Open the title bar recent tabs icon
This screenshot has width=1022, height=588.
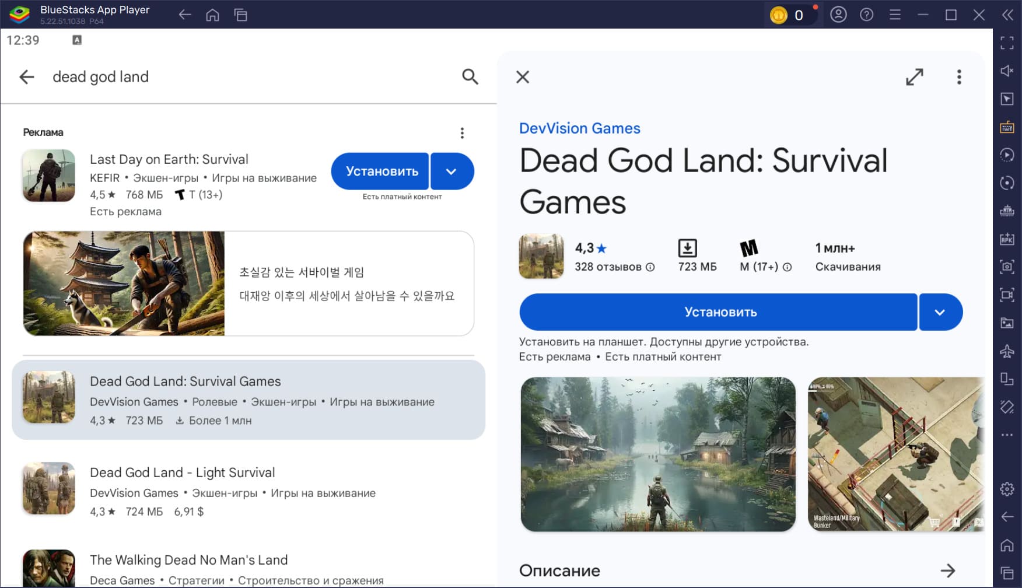pyautogui.click(x=241, y=15)
